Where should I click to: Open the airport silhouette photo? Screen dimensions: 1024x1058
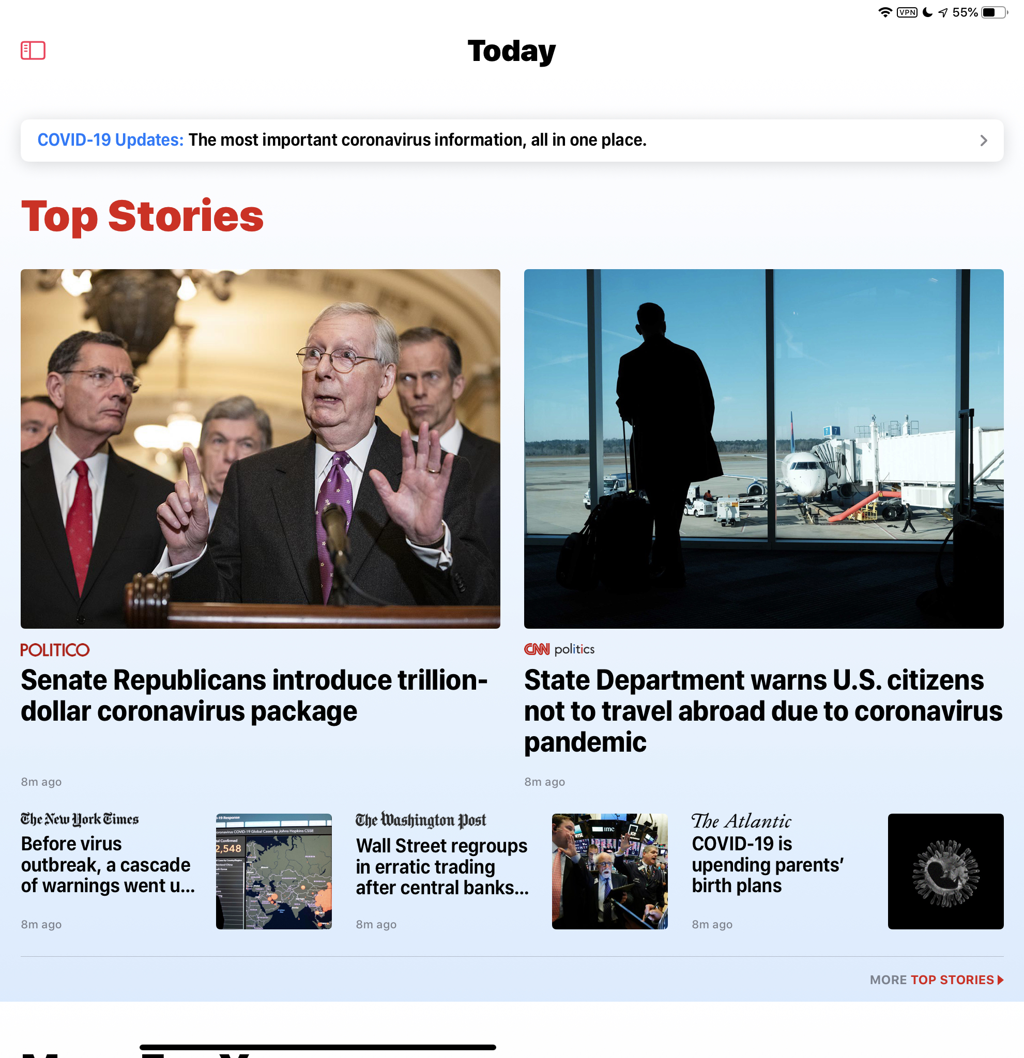(x=763, y=448)
